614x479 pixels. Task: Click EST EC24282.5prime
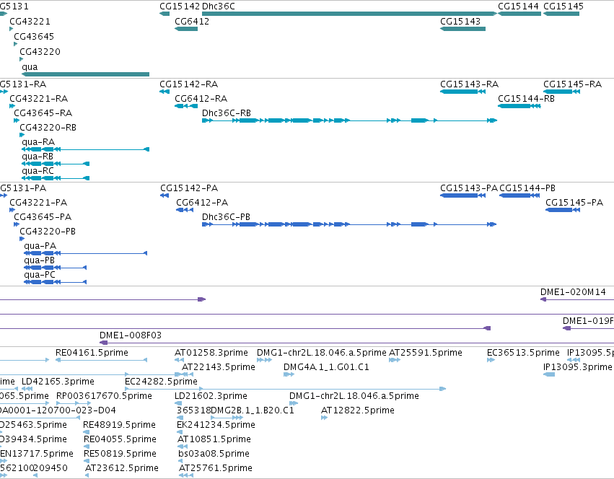162,382
